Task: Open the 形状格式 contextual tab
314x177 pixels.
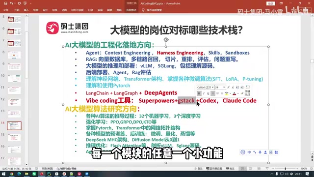Action: point(131,10)
